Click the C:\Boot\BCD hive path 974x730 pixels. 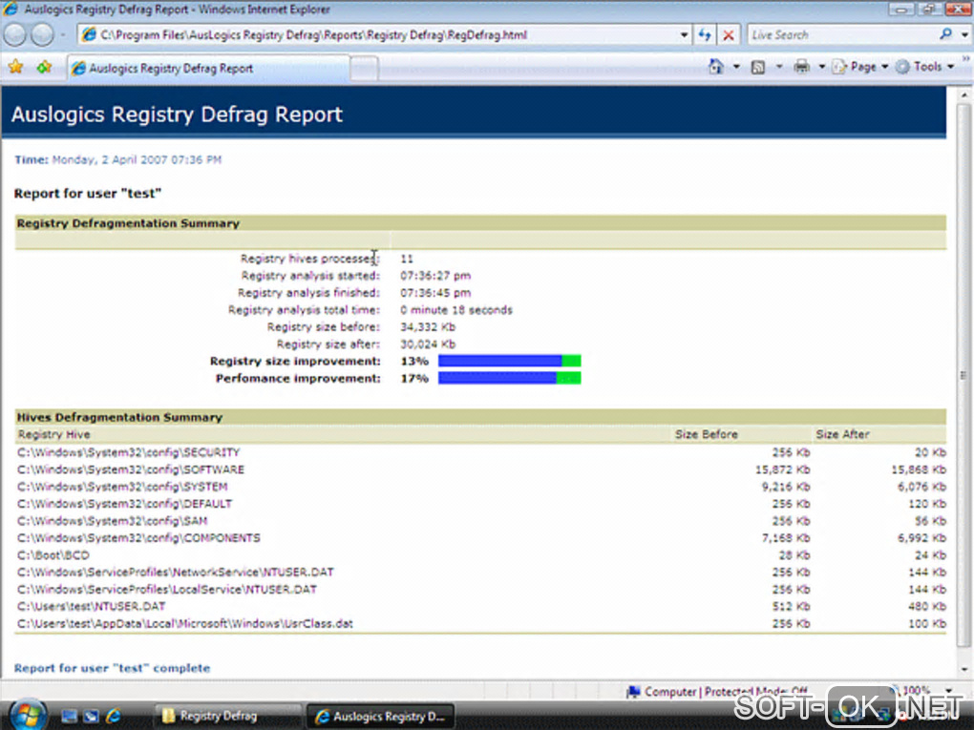[53, 555]
